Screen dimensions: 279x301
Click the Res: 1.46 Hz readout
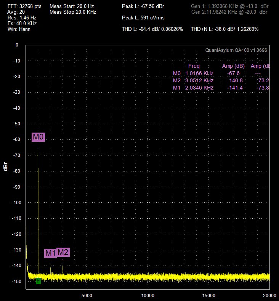coord(22,18)
